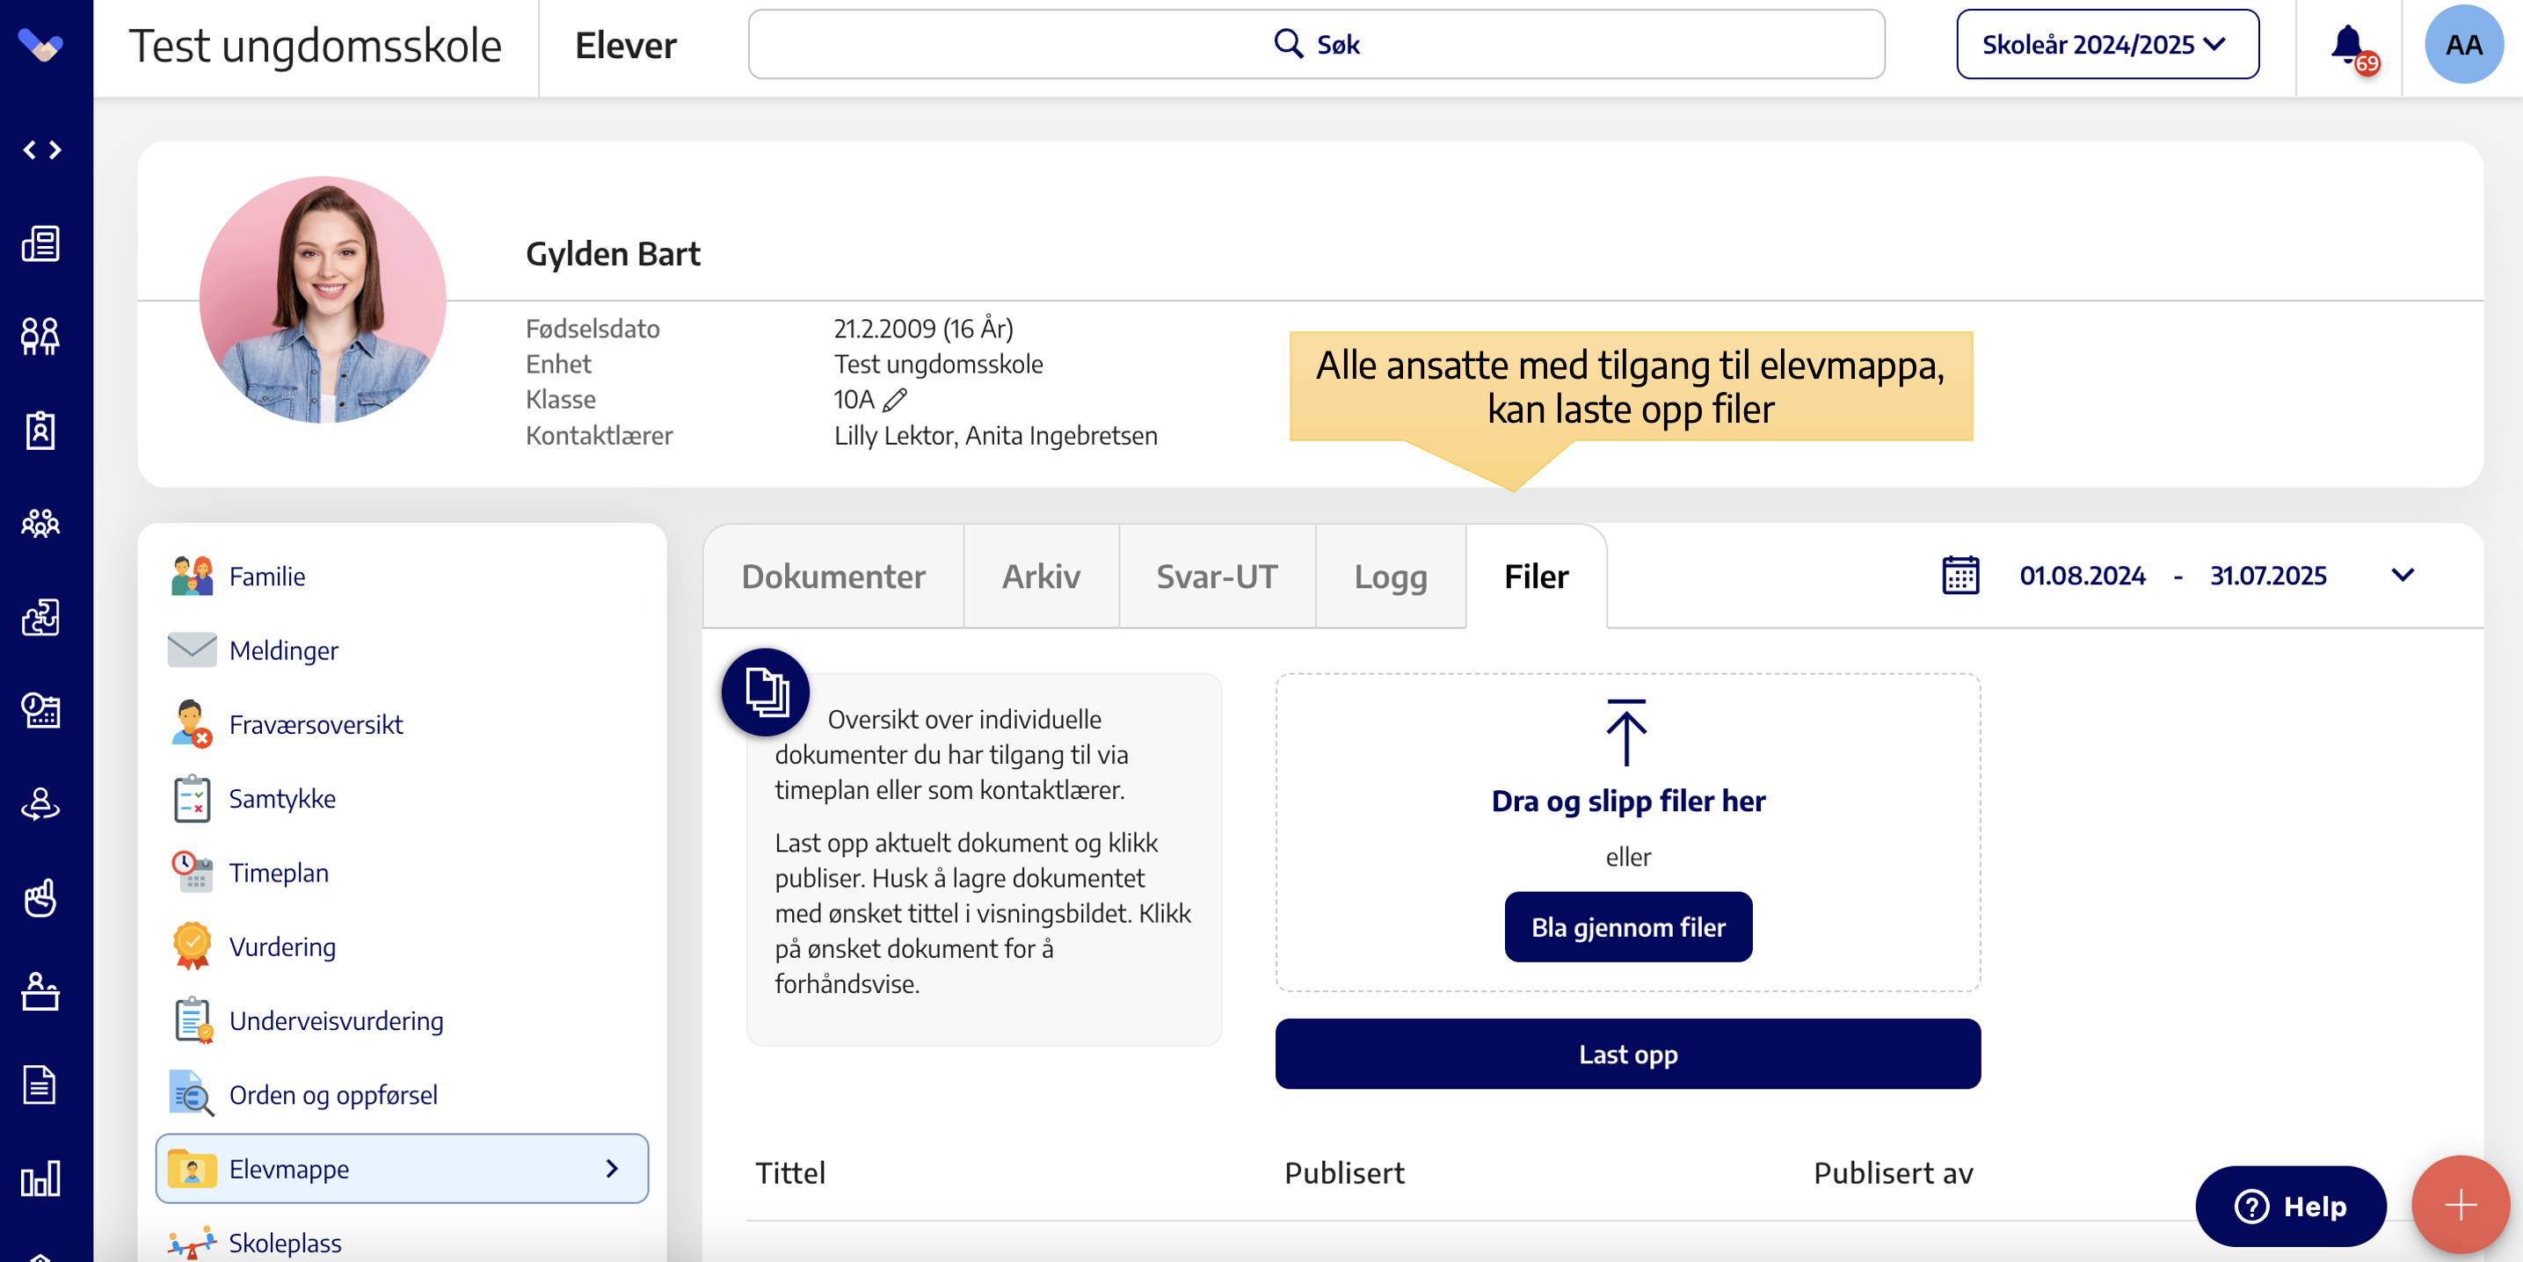Open the AA user avatar menu
Viewport: 2523px width, 1262px height.
[2463, 45]
